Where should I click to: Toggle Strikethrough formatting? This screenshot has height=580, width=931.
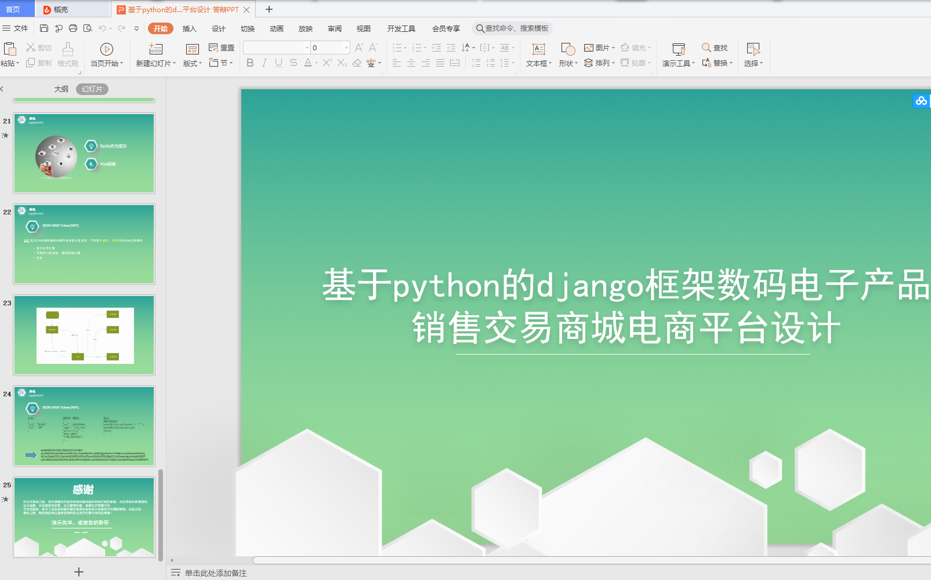click(294, 63)
